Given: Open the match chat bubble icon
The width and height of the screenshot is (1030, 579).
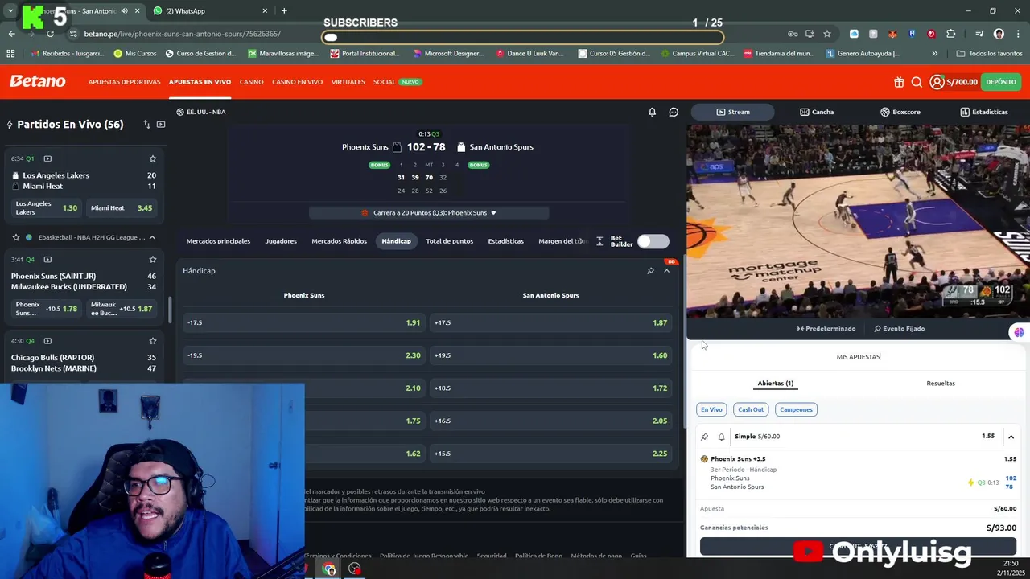Looking at the screenshot, I should coord(674,112).
